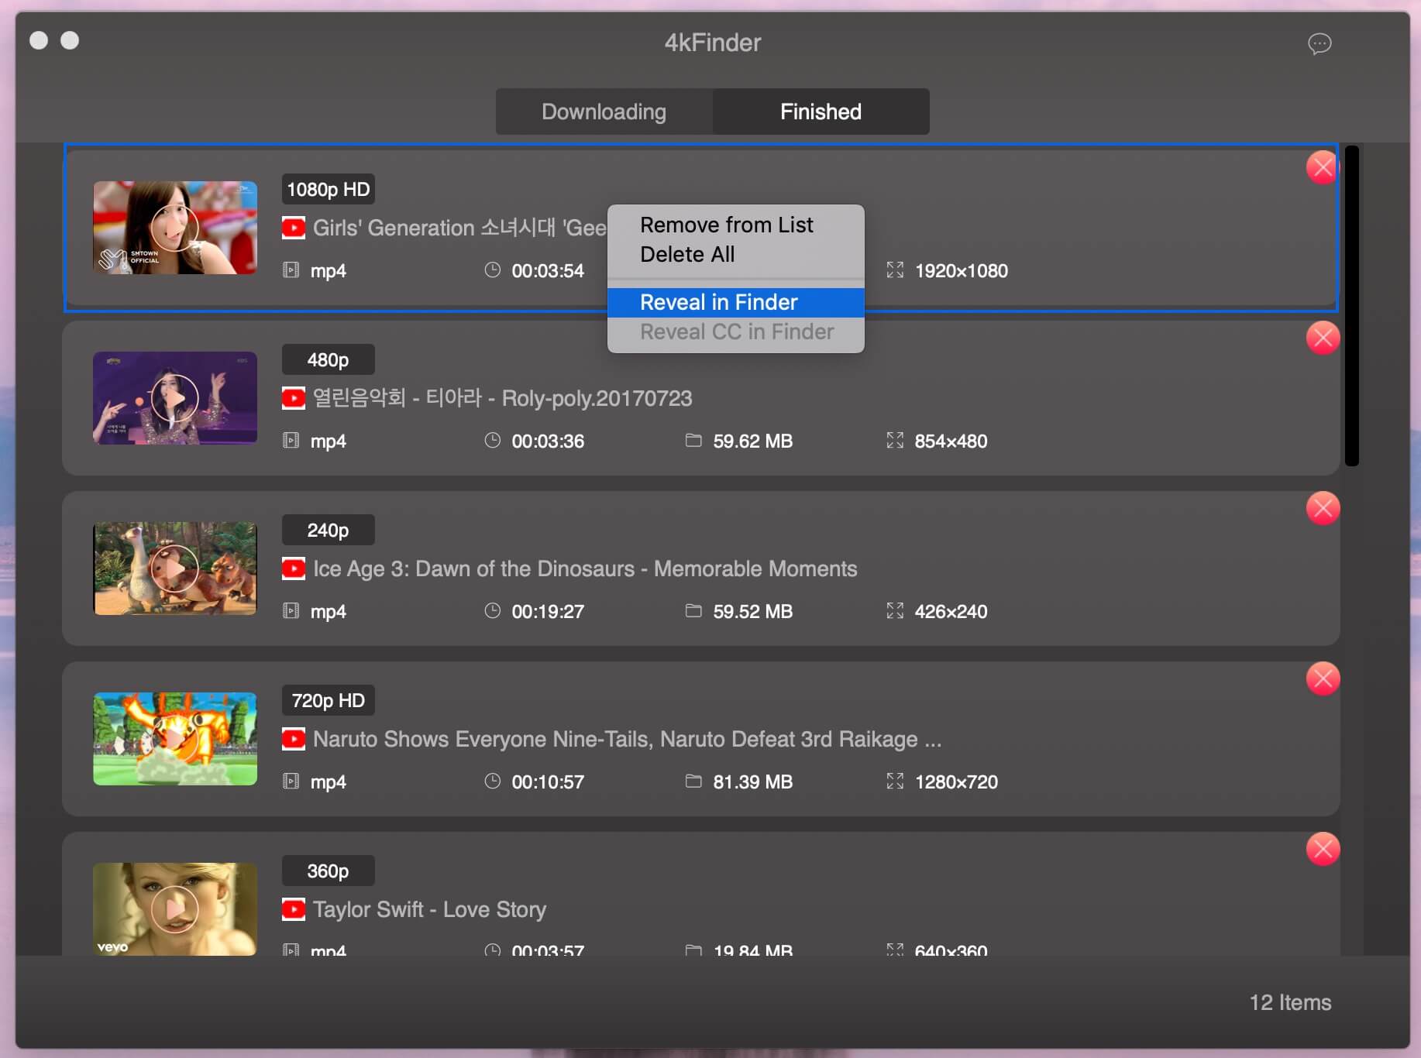Open the feedback message icon top right
Viewport: 1421px width, 1058px height.
[x=1319, y=44]
